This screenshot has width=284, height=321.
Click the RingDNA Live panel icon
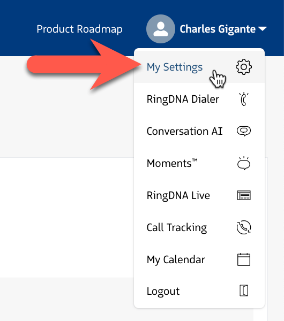(244, 195)
